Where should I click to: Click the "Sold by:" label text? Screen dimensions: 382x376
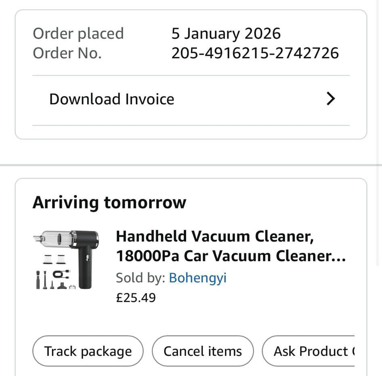pyautogui.click(x=140, y=278)
